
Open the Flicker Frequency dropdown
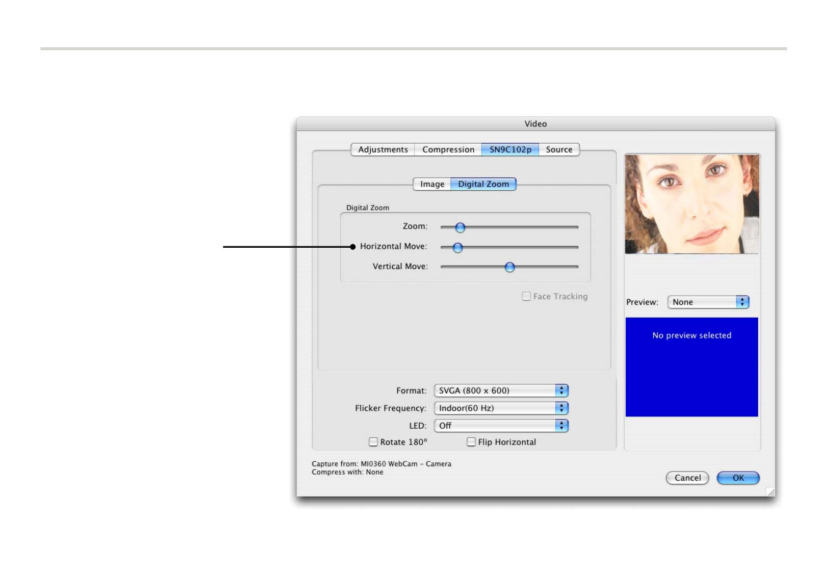coord(501,408)
